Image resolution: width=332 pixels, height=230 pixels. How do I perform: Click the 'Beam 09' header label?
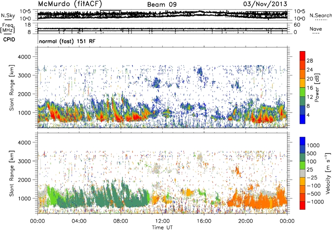(x=162, y=5)
